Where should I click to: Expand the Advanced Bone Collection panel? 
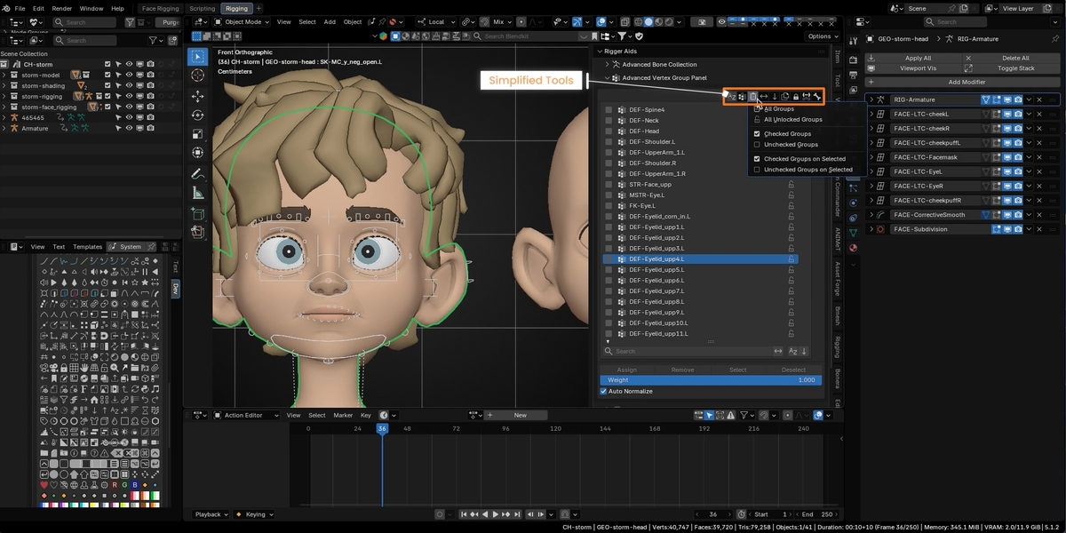pos(608,65)
